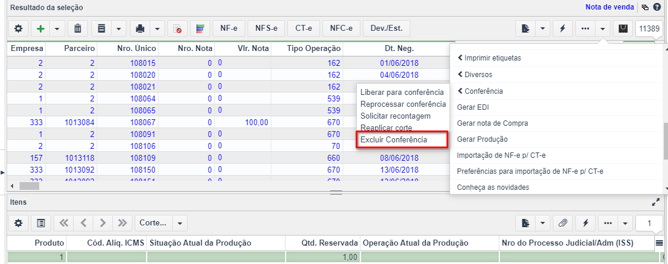Go to last item with double arrow
This screenshot has width=668, height=264.
tap(122, 222)
